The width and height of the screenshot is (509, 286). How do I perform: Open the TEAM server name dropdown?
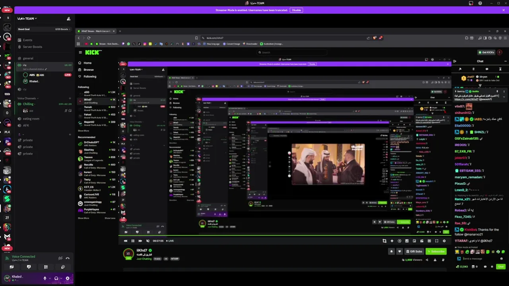[27, 19]
